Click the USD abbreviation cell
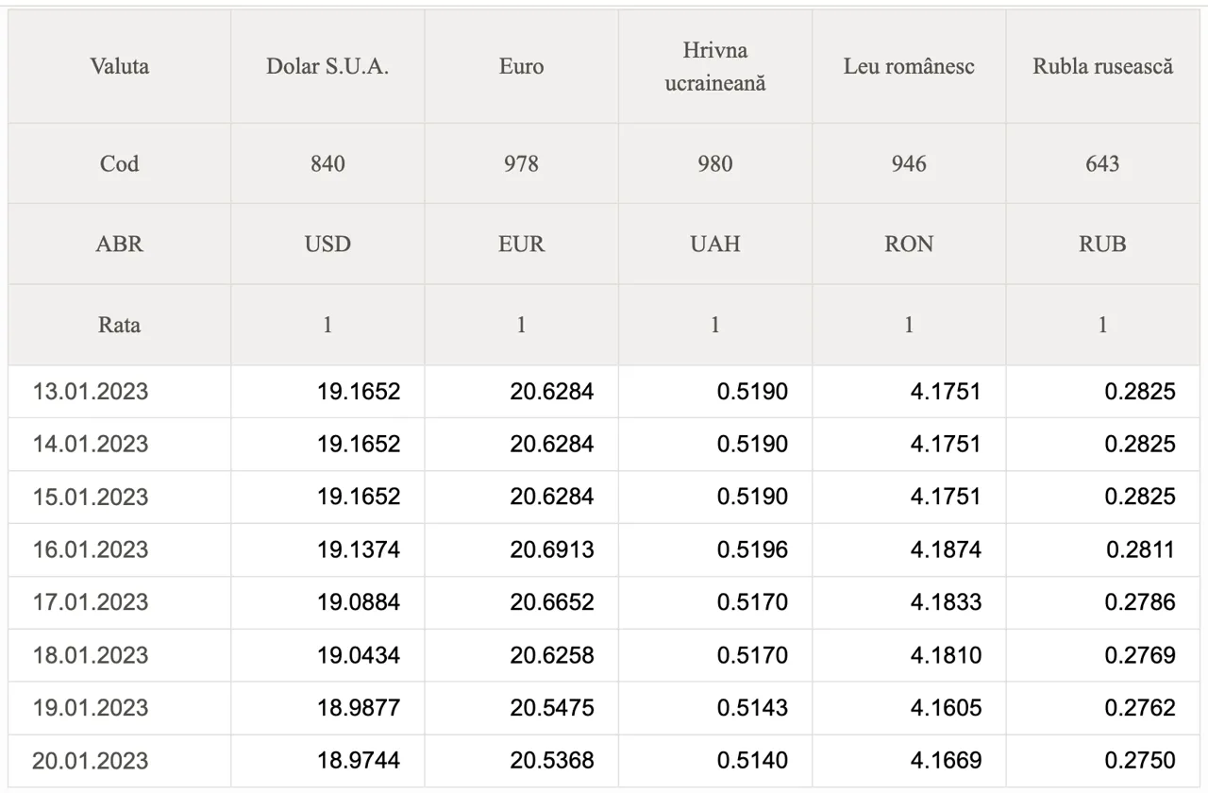The height and width of the screenshot is (793, 1208). 327,244
